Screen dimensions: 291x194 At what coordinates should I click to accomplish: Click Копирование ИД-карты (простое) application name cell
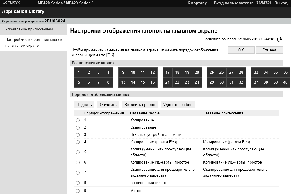pyautogui.click(x=233, y=162)
